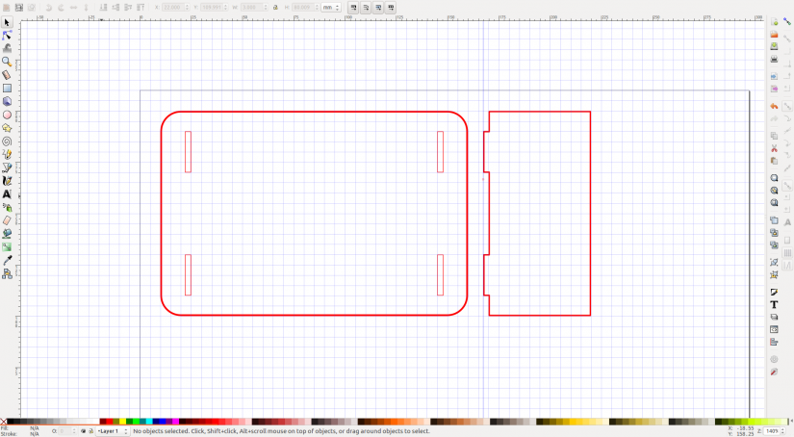This screenshot has width=794, height=437.
Task: Click the no-color X swatch
Action: (x=4, y=422)
